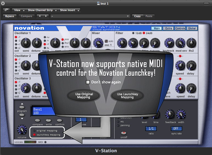Screen dimensions: 212x155
Task: Select the 24dB filter slope
Action: 144,33
